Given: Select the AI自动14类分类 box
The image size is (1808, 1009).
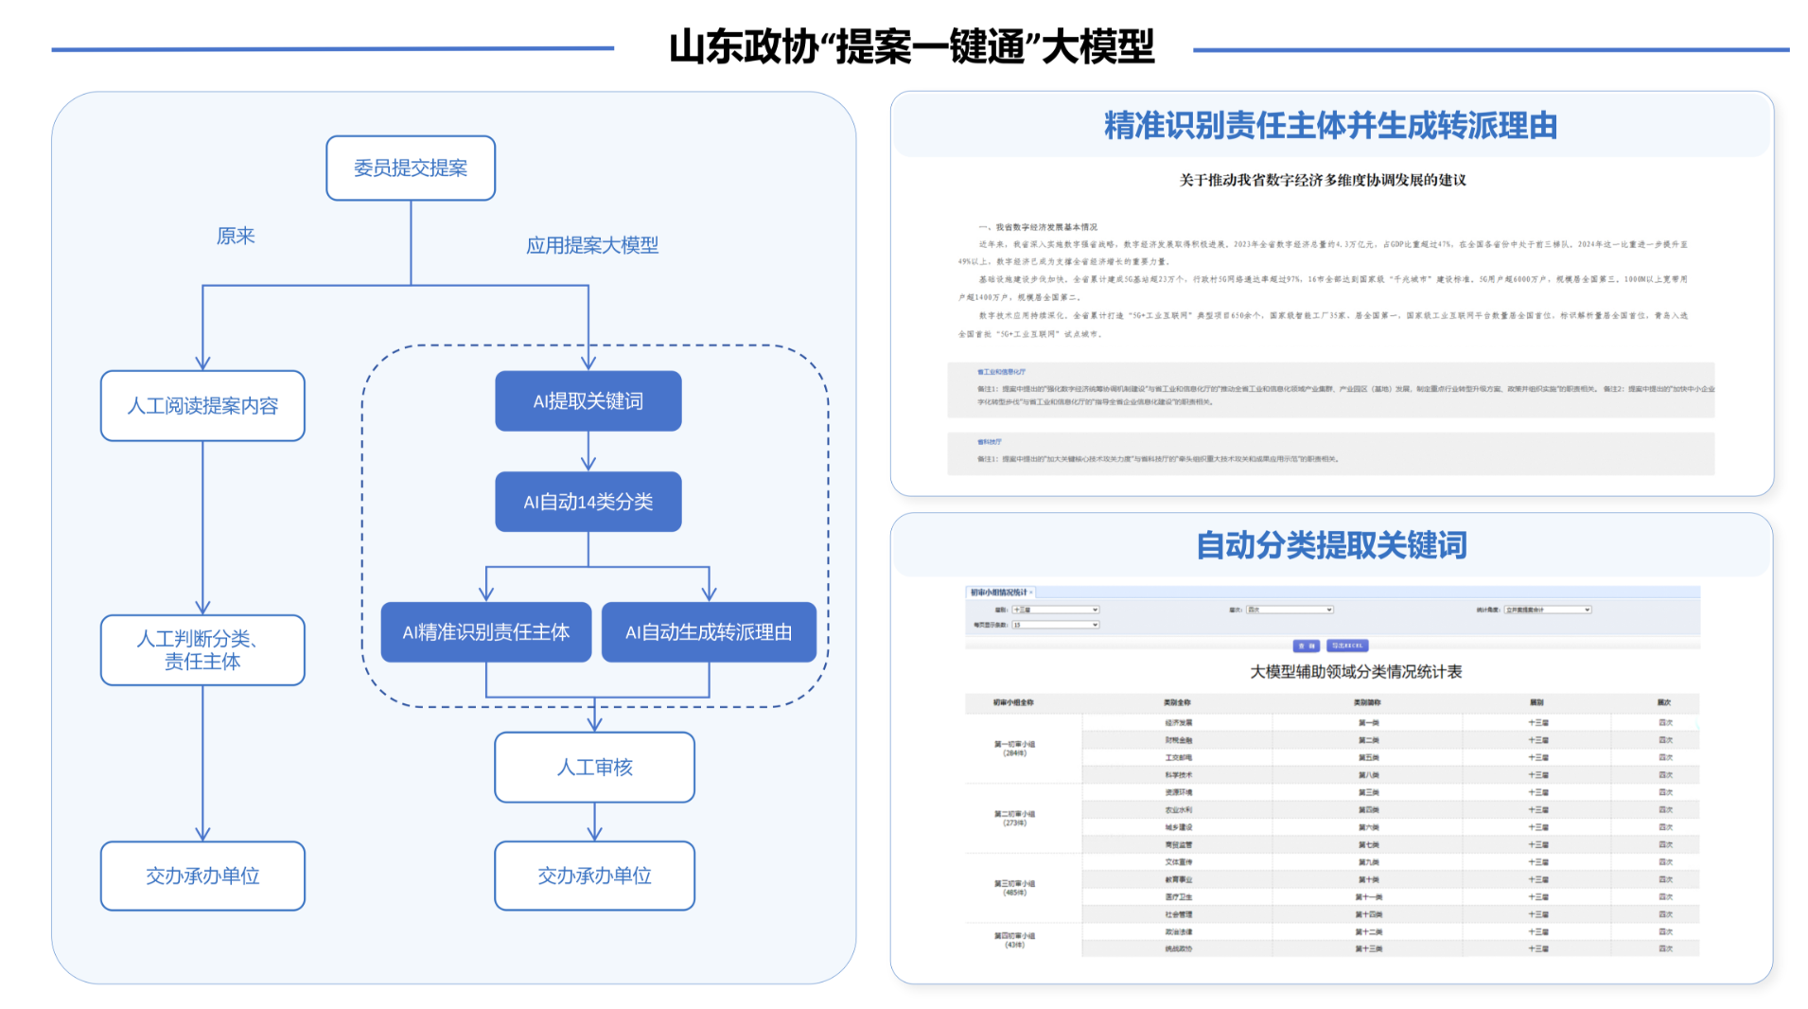Looking at the screenshot, I should (588, 502).
